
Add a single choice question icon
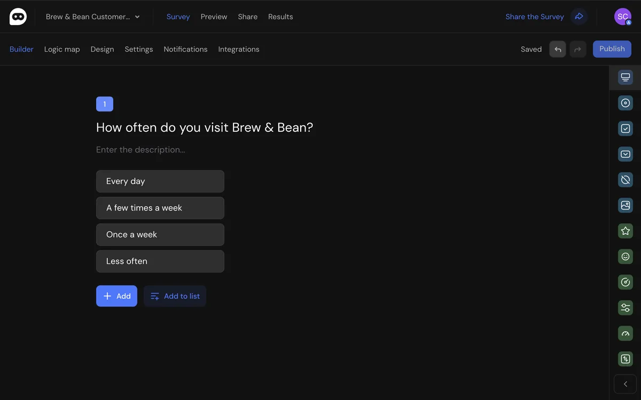[626, 103]
